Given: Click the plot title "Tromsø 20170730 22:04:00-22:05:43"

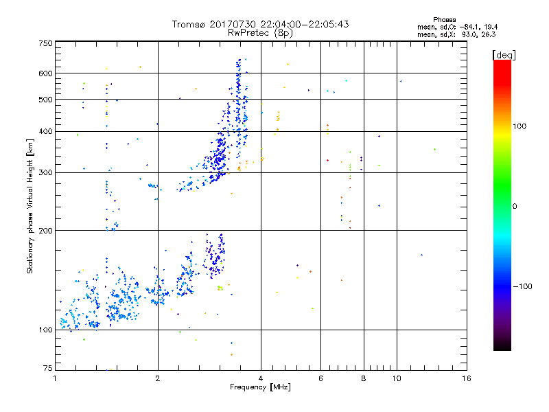Looking at the screenshot, I should (x=260, y=24).
